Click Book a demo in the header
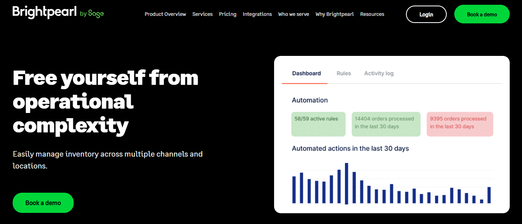This screenshot has width=522, height=224. (482, 14)
